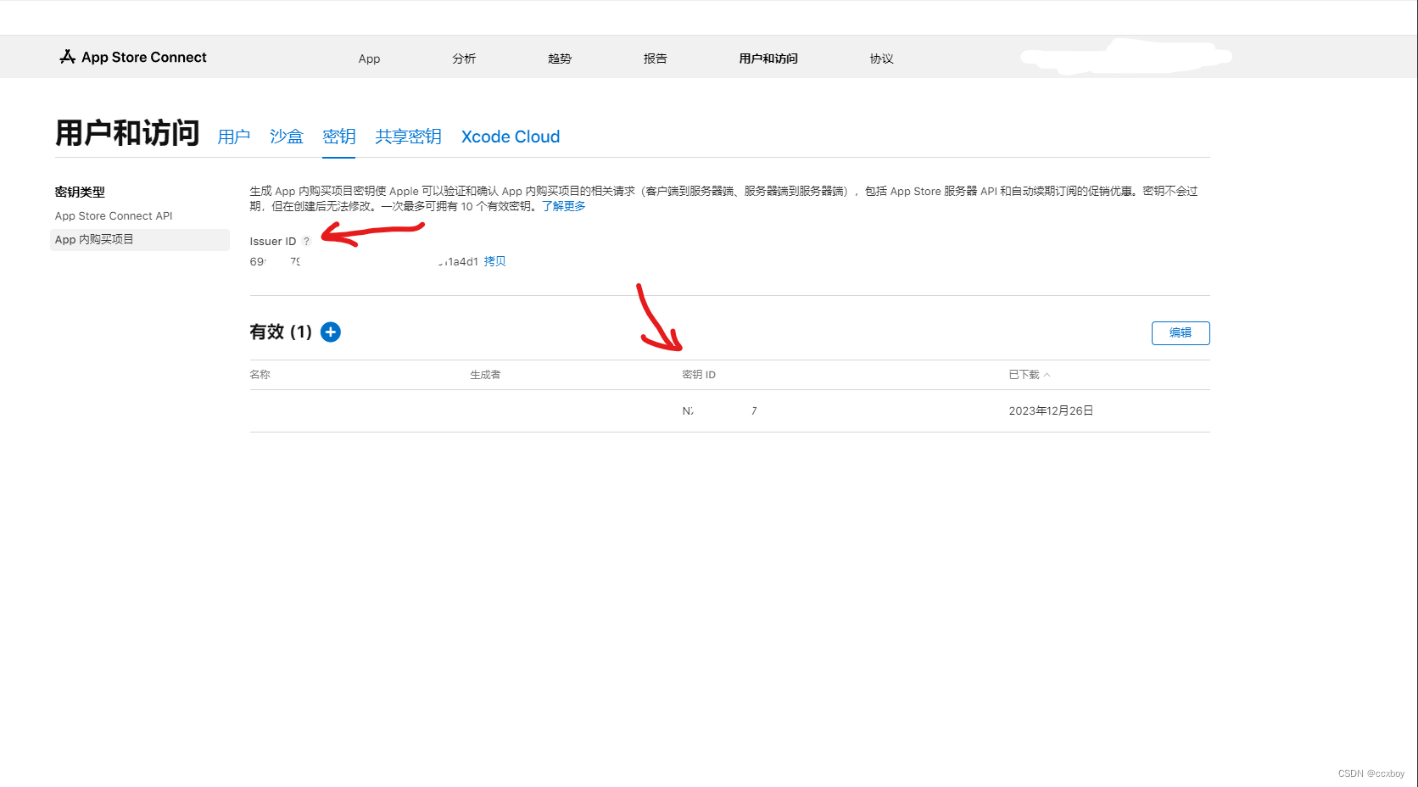Switch to the Xcode Cloud tab
Screen dimensions: 1418x787
(511, 137)
